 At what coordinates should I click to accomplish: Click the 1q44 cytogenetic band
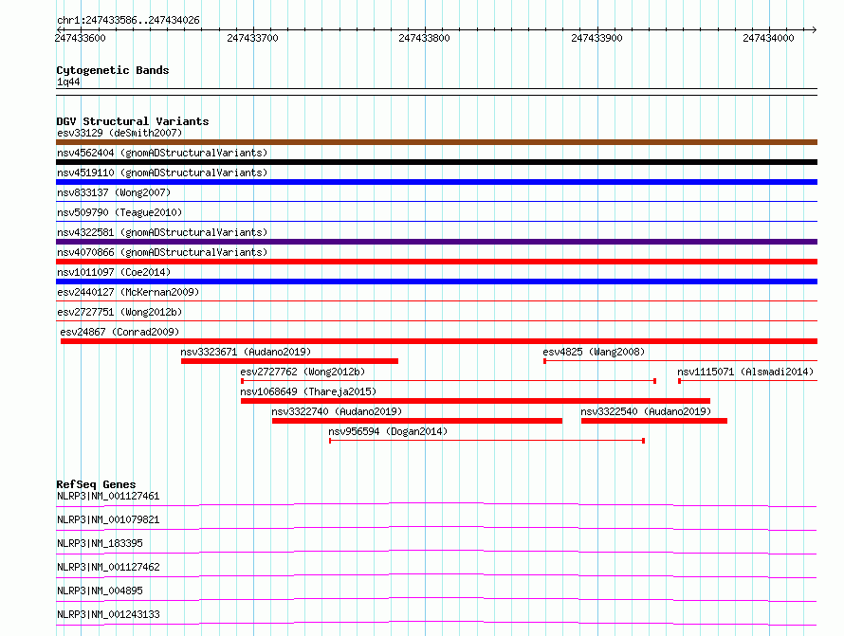coord(436,92)
